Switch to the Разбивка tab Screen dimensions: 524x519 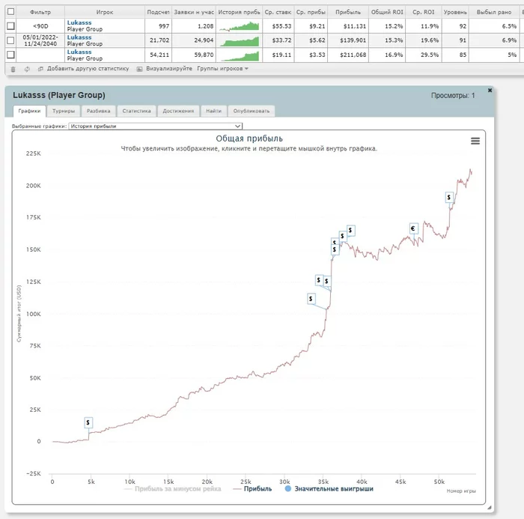pyautogui.click(x=98, y=111)
